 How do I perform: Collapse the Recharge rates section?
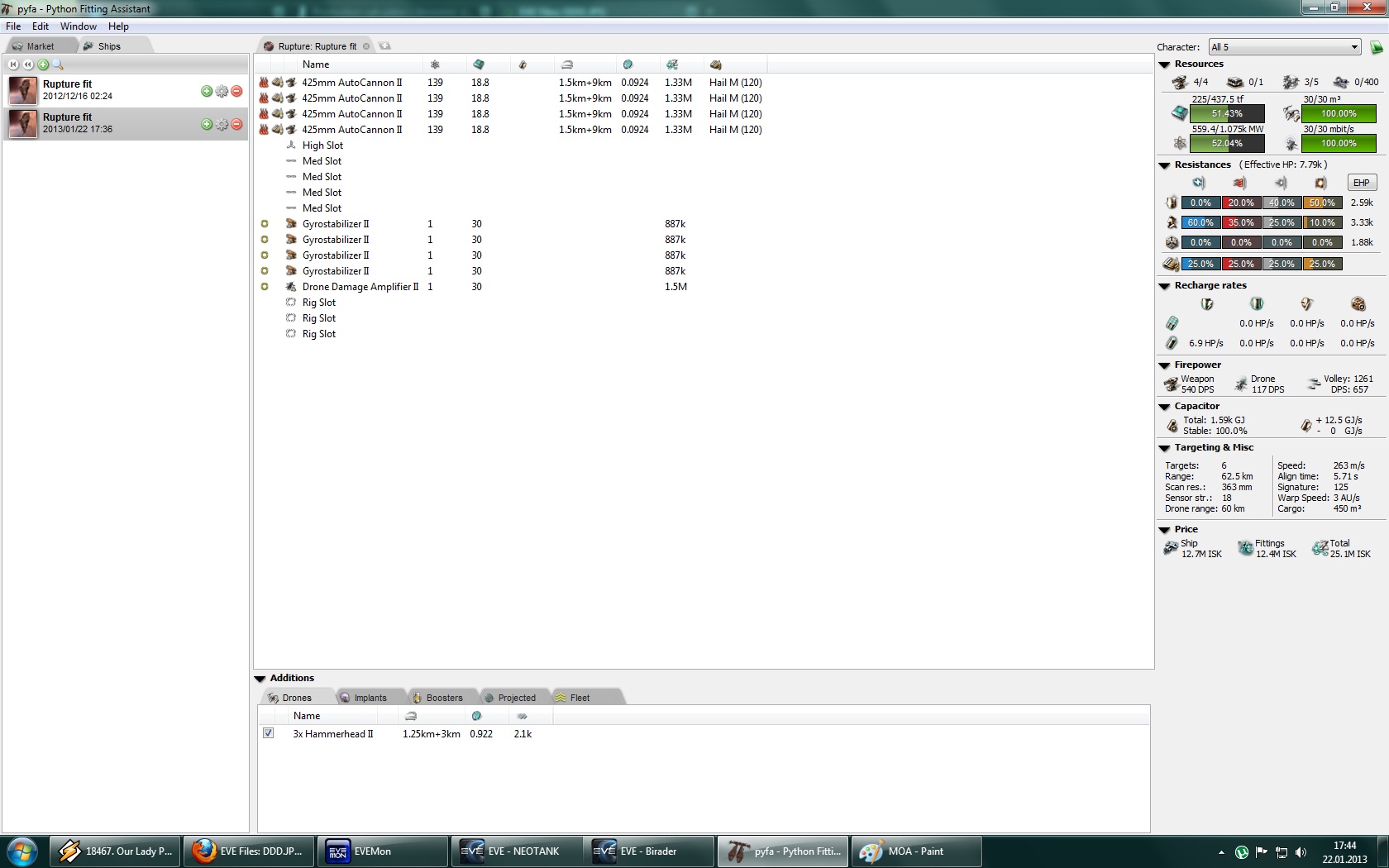tap(1164, 286)
